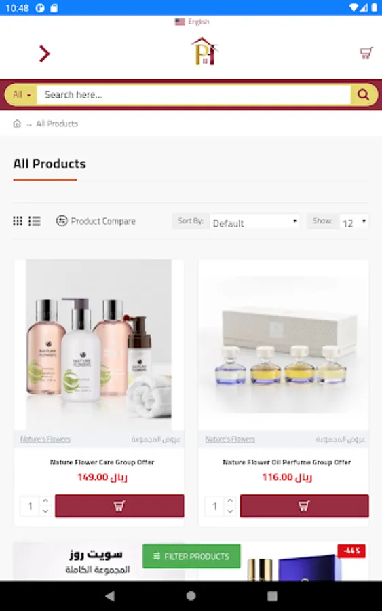Switch to list view layout
This screenshot has height=611, width=382.
click(x=35, y=221)
